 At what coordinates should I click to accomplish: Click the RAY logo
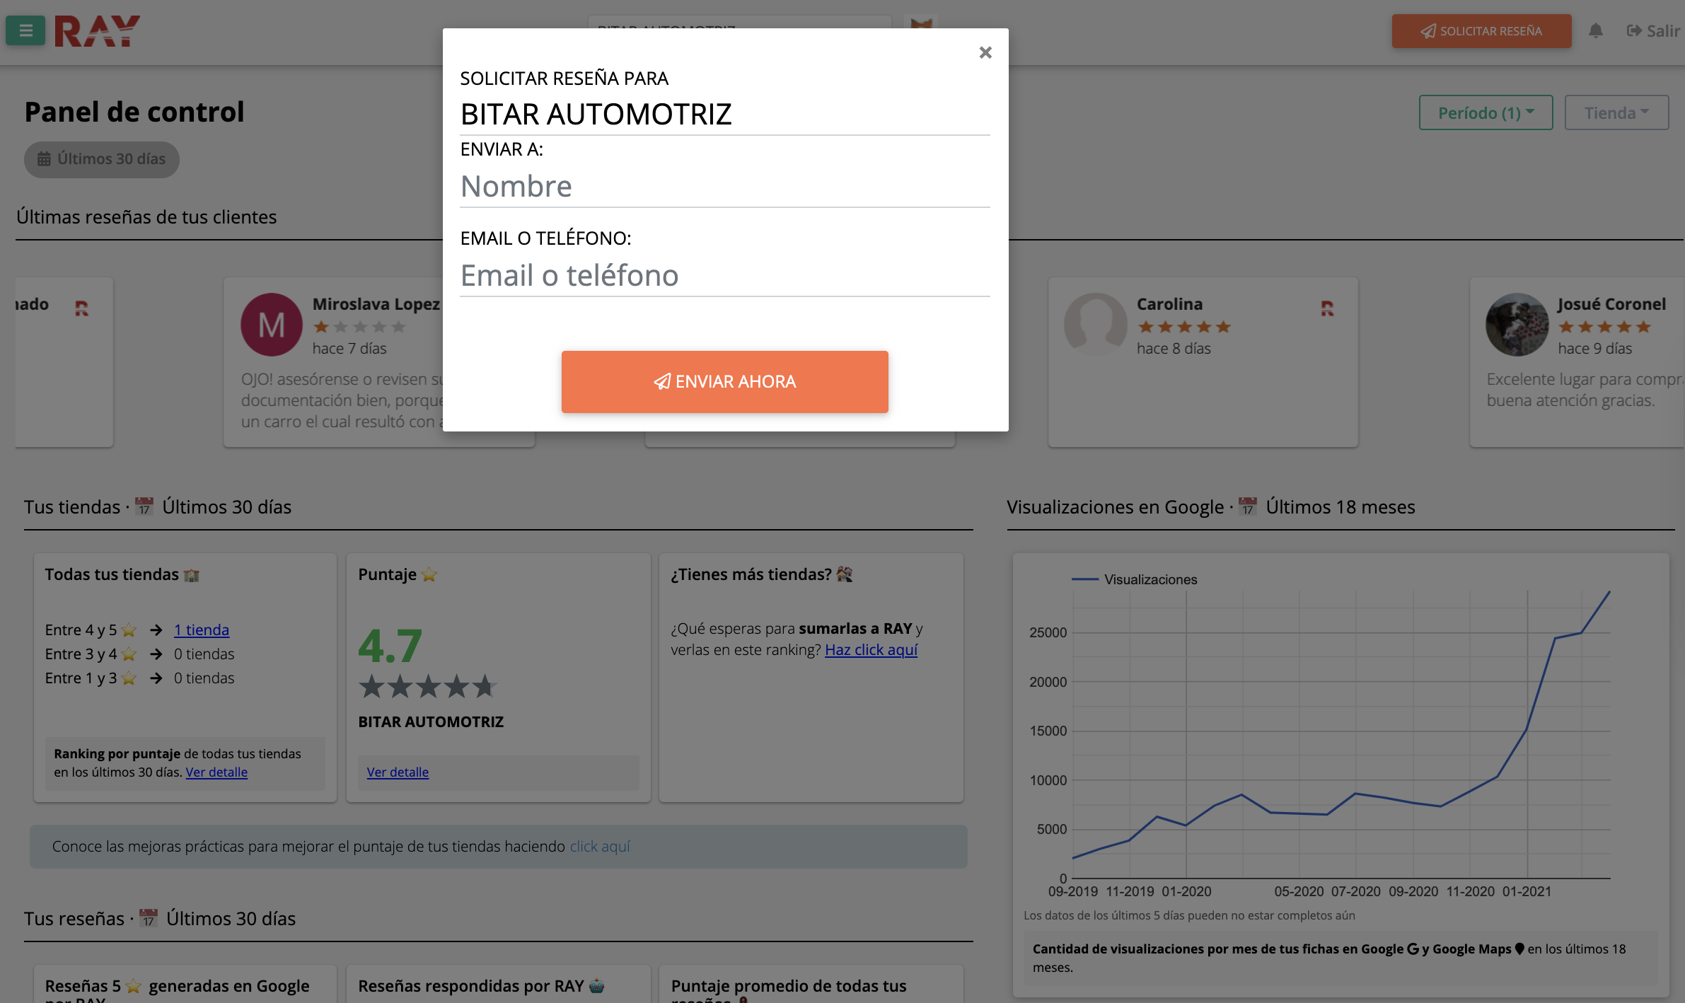95,30
